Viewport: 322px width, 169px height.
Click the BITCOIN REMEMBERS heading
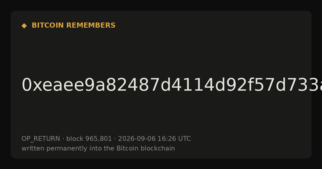74,25
